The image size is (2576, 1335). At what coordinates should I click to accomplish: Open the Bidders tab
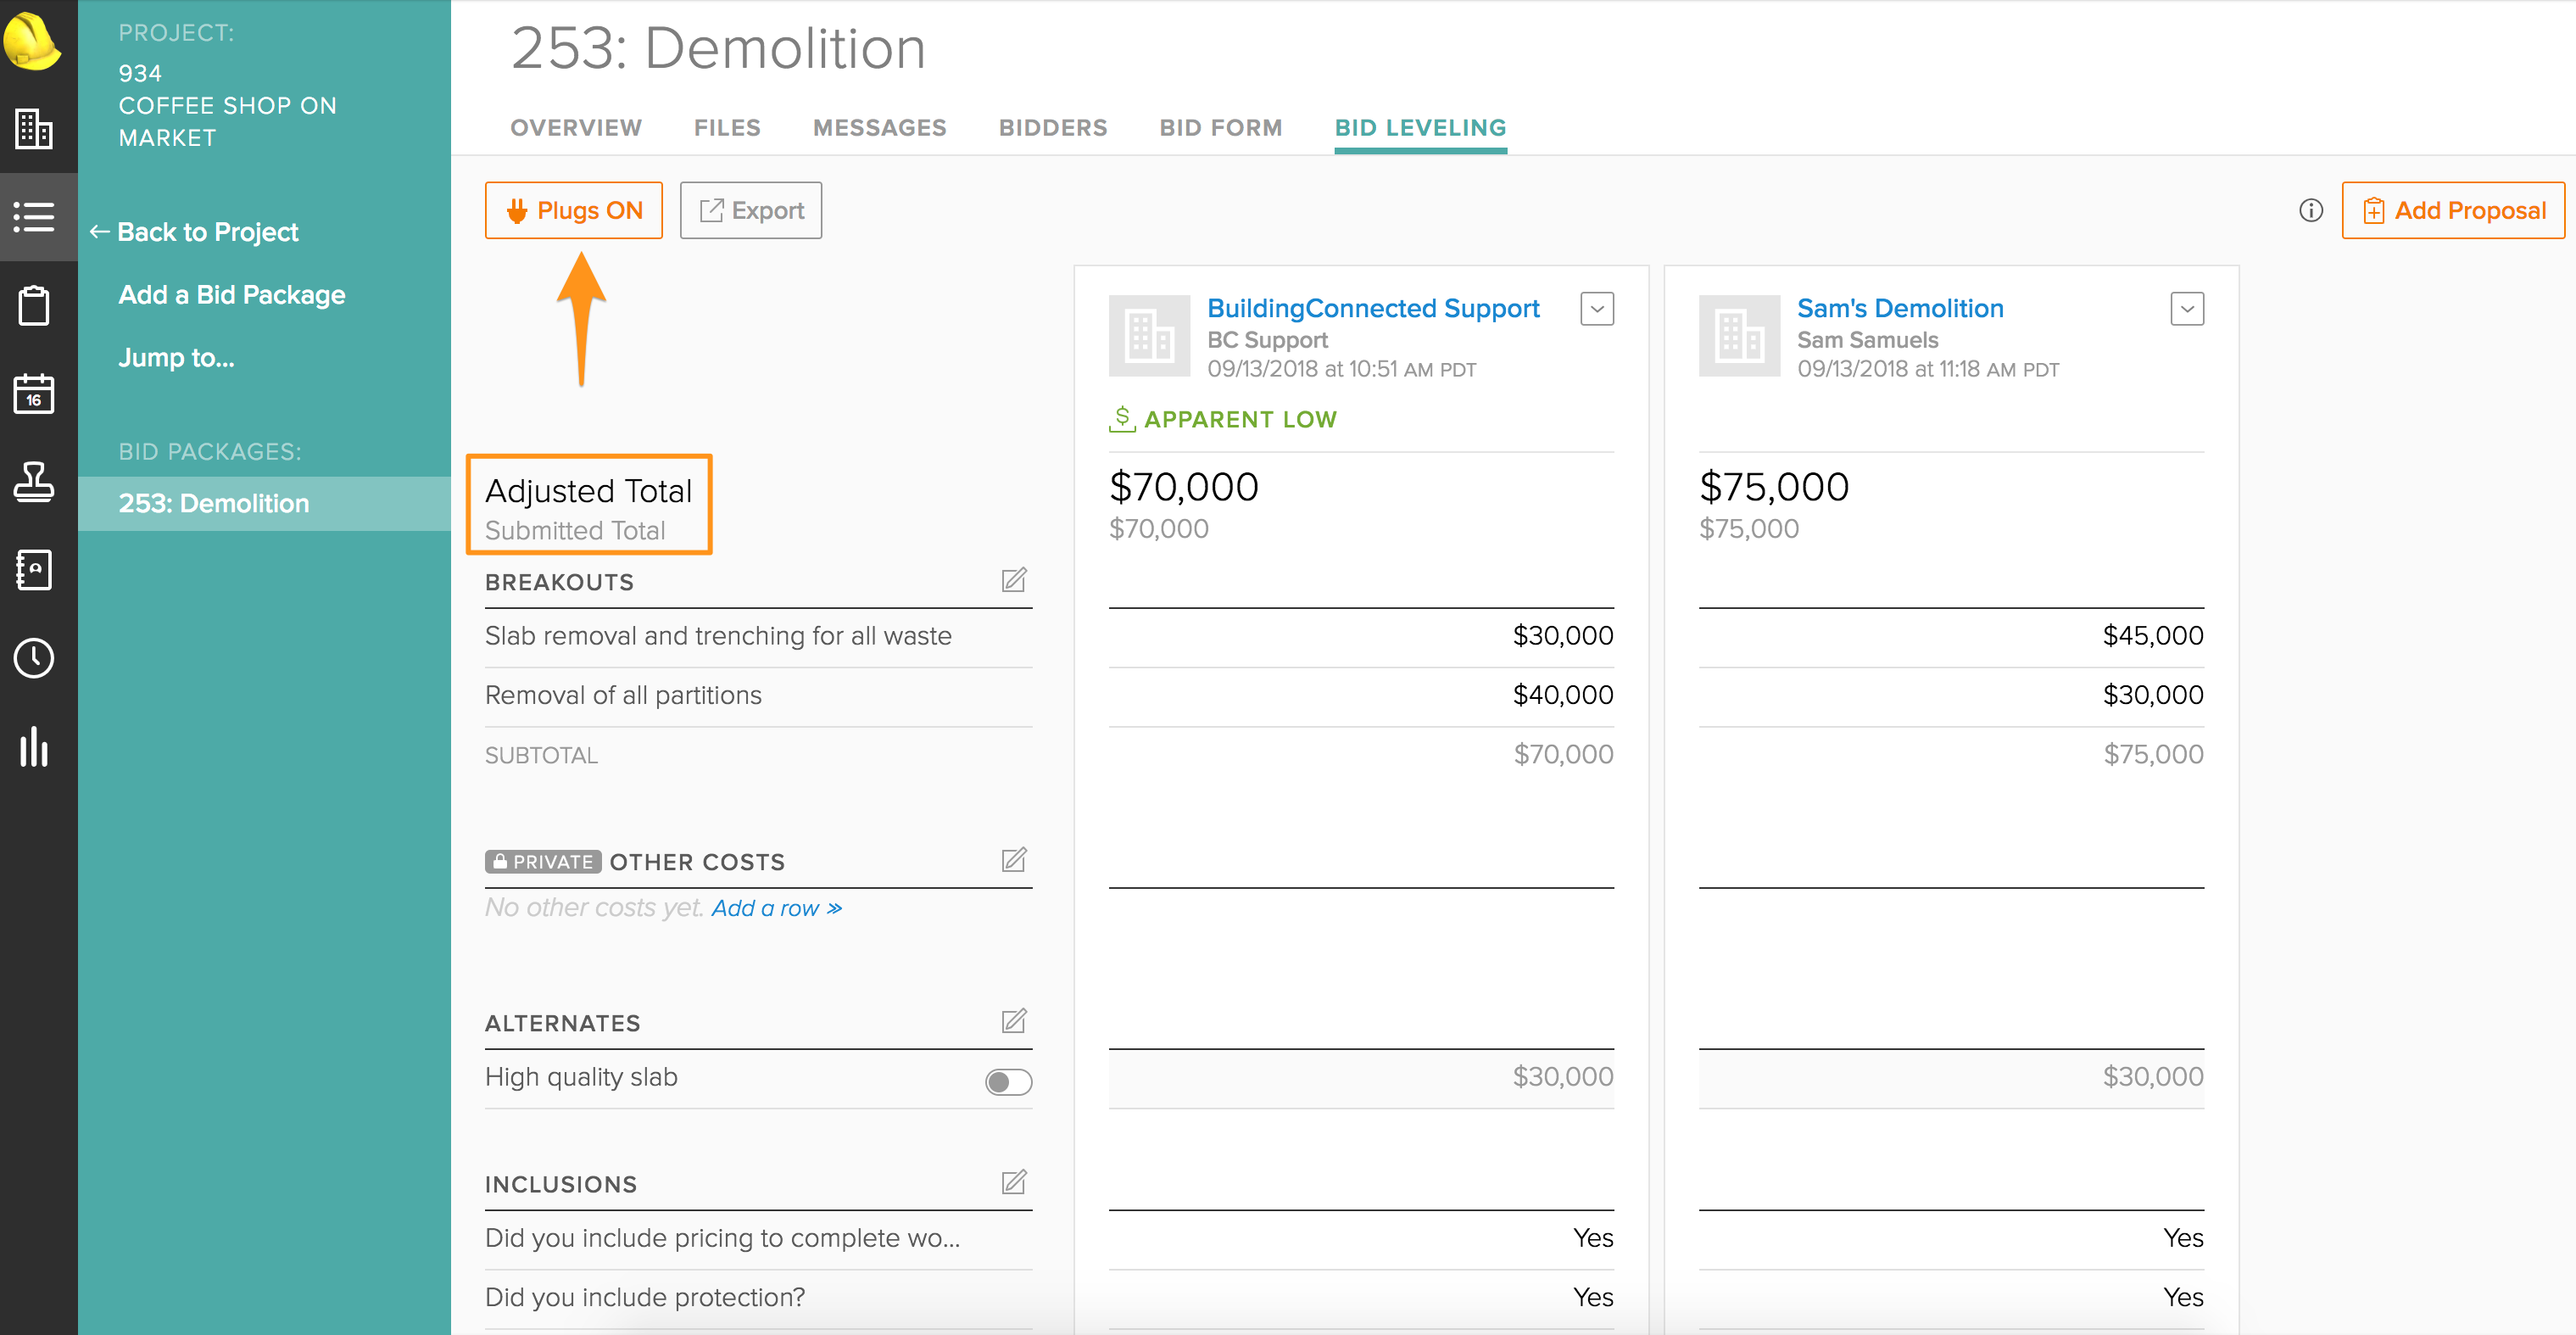click(1052, 128)
